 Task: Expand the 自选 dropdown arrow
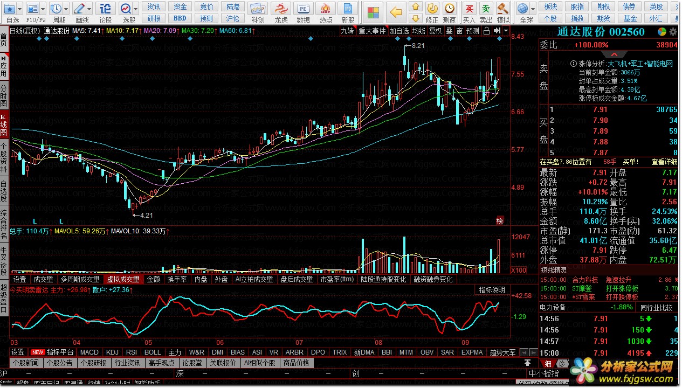coord(20,9)
